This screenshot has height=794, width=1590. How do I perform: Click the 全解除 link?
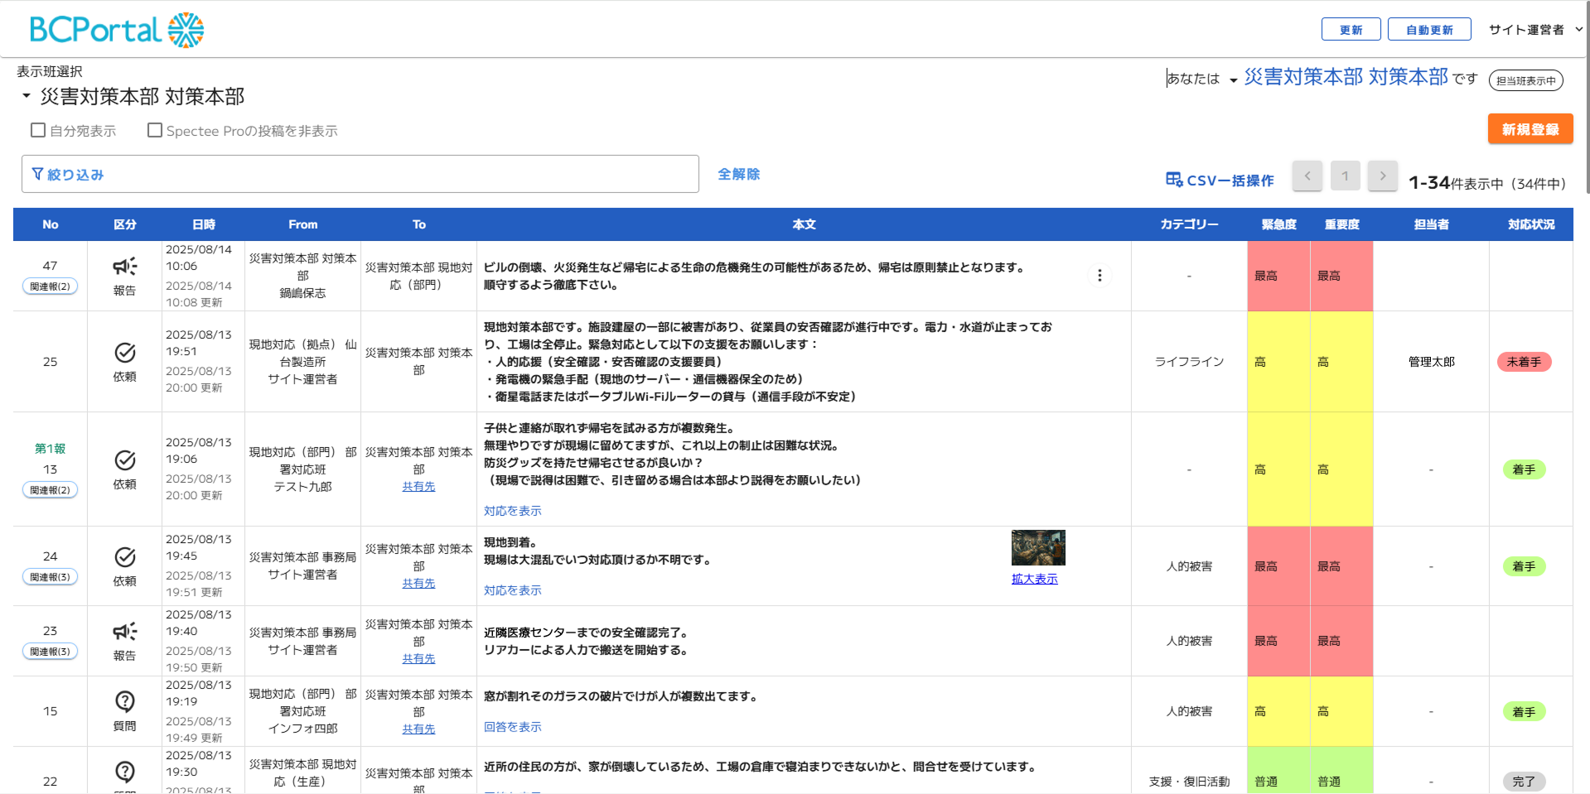pos(738,174)
